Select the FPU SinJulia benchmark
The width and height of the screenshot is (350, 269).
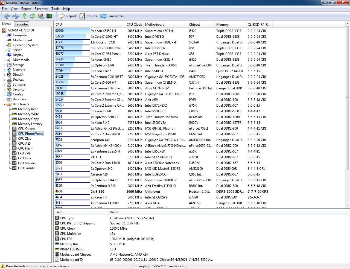[x=27, y=168]
